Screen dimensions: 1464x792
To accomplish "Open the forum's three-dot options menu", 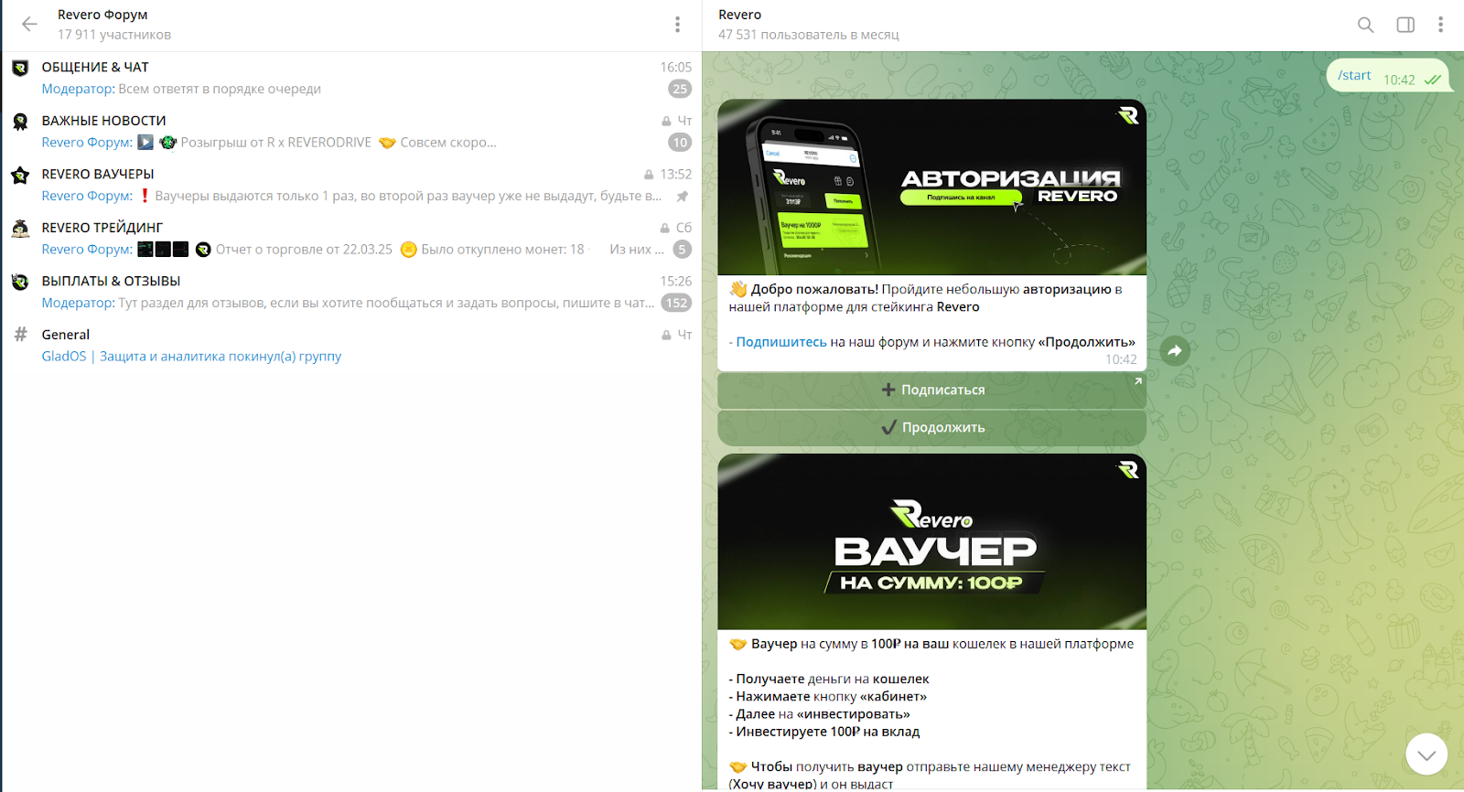I will 677,25.
